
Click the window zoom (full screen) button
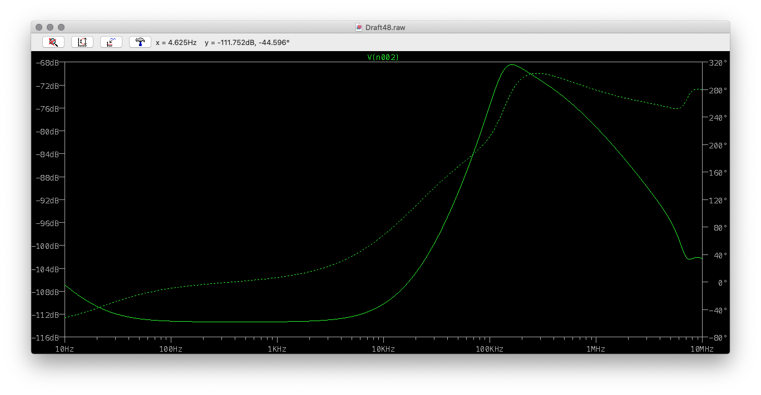coord(61,27)
